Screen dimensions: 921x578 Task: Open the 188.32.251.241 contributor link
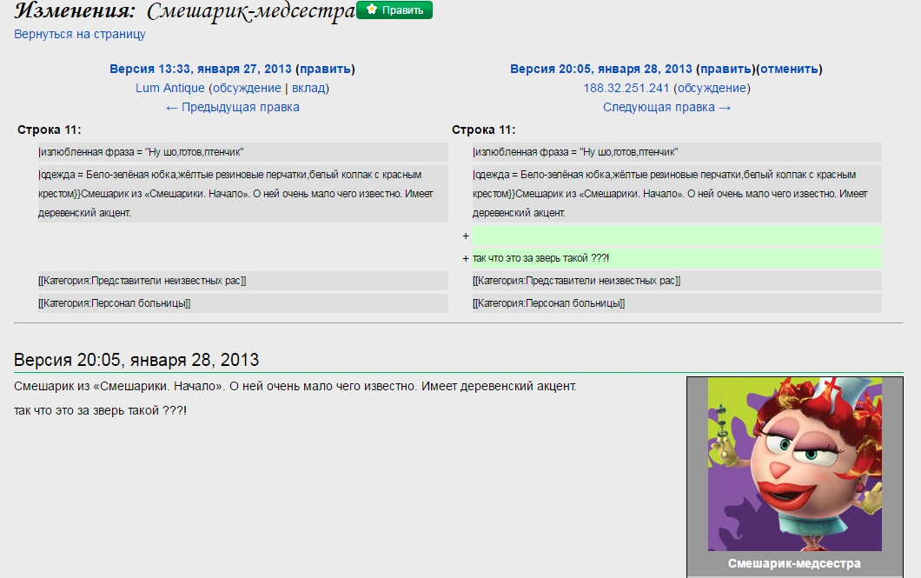[626, 88]
